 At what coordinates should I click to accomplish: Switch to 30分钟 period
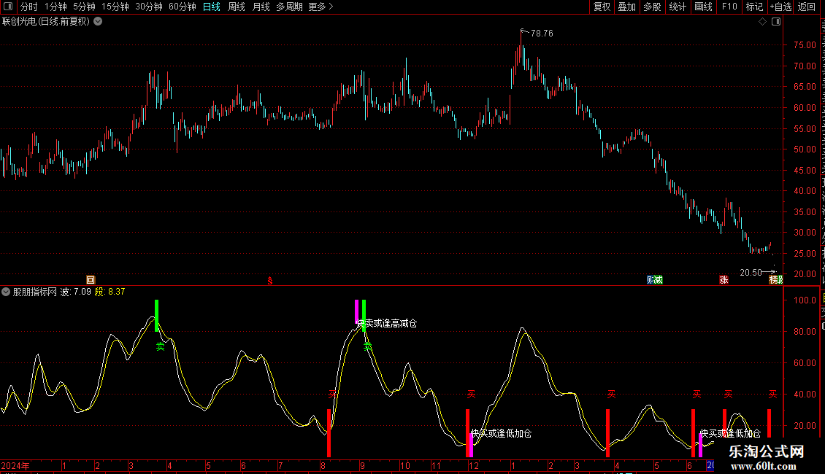tap(149, 7)
